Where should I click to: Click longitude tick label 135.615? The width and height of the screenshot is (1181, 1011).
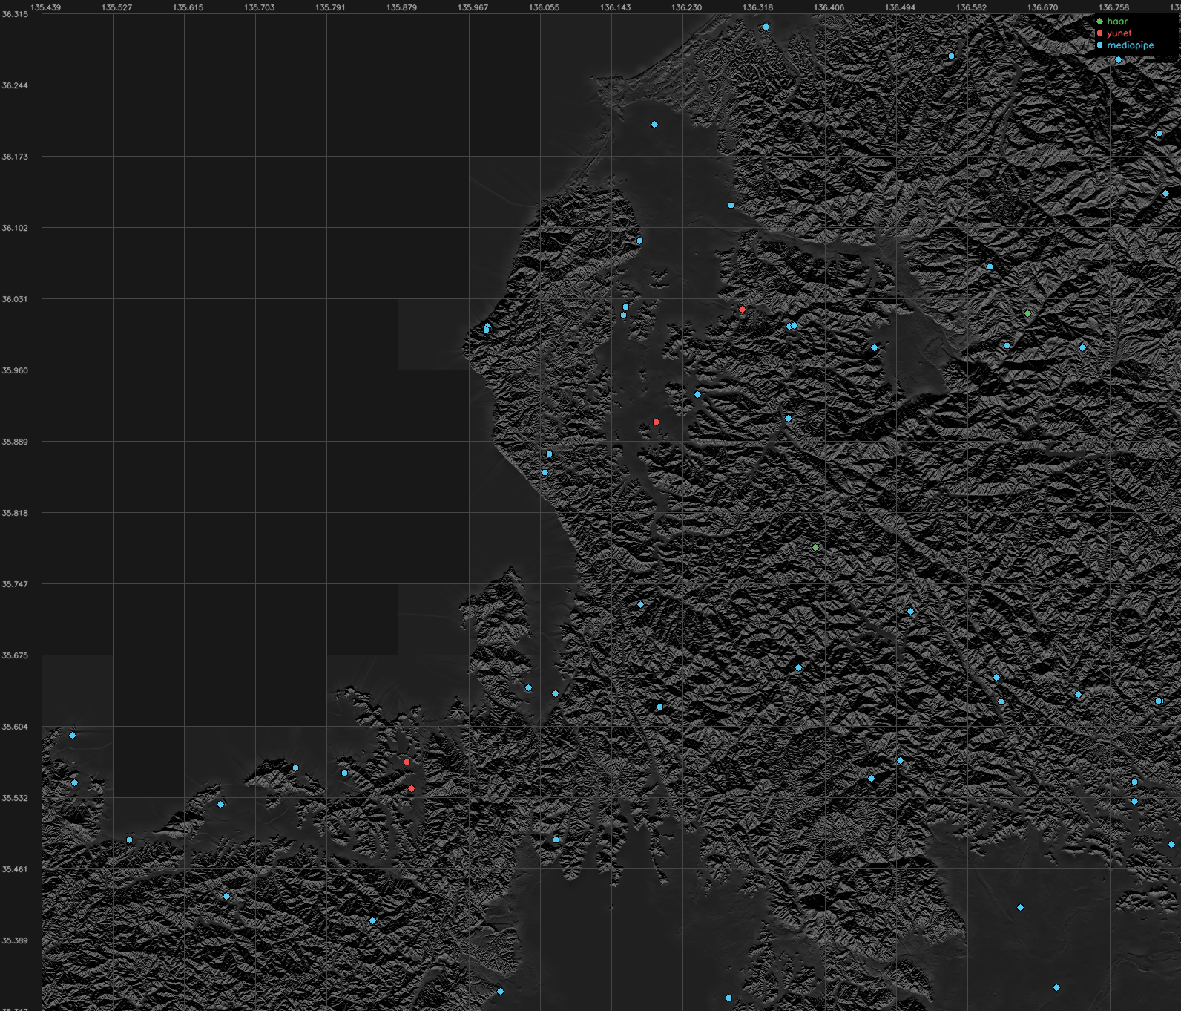188,7
